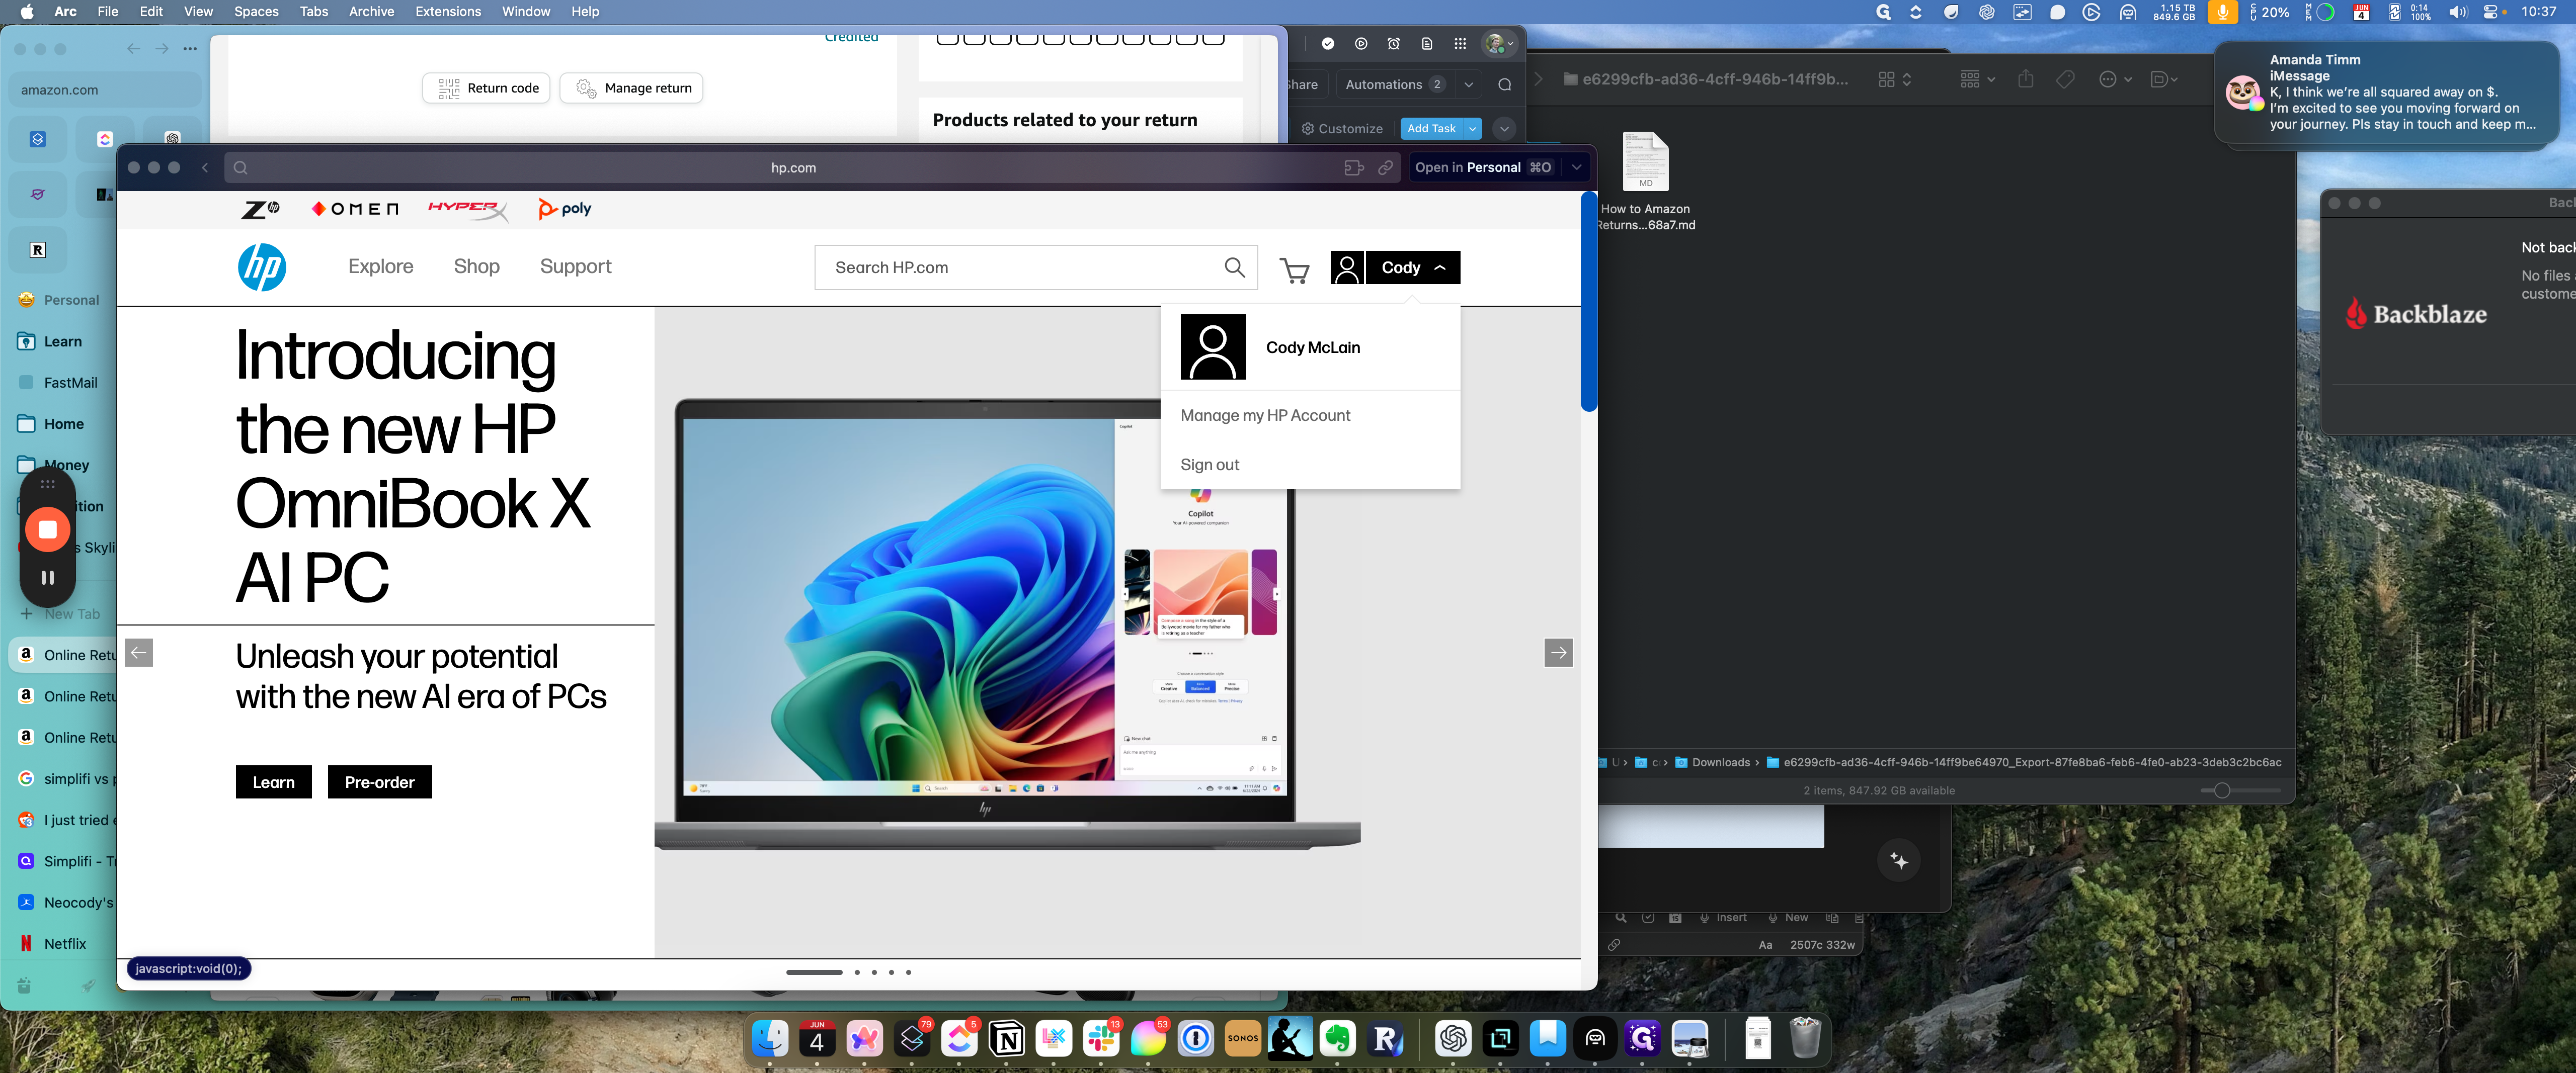
Task: Open the Spaces menu in menu bar
Action: click(x=256, y=12)
